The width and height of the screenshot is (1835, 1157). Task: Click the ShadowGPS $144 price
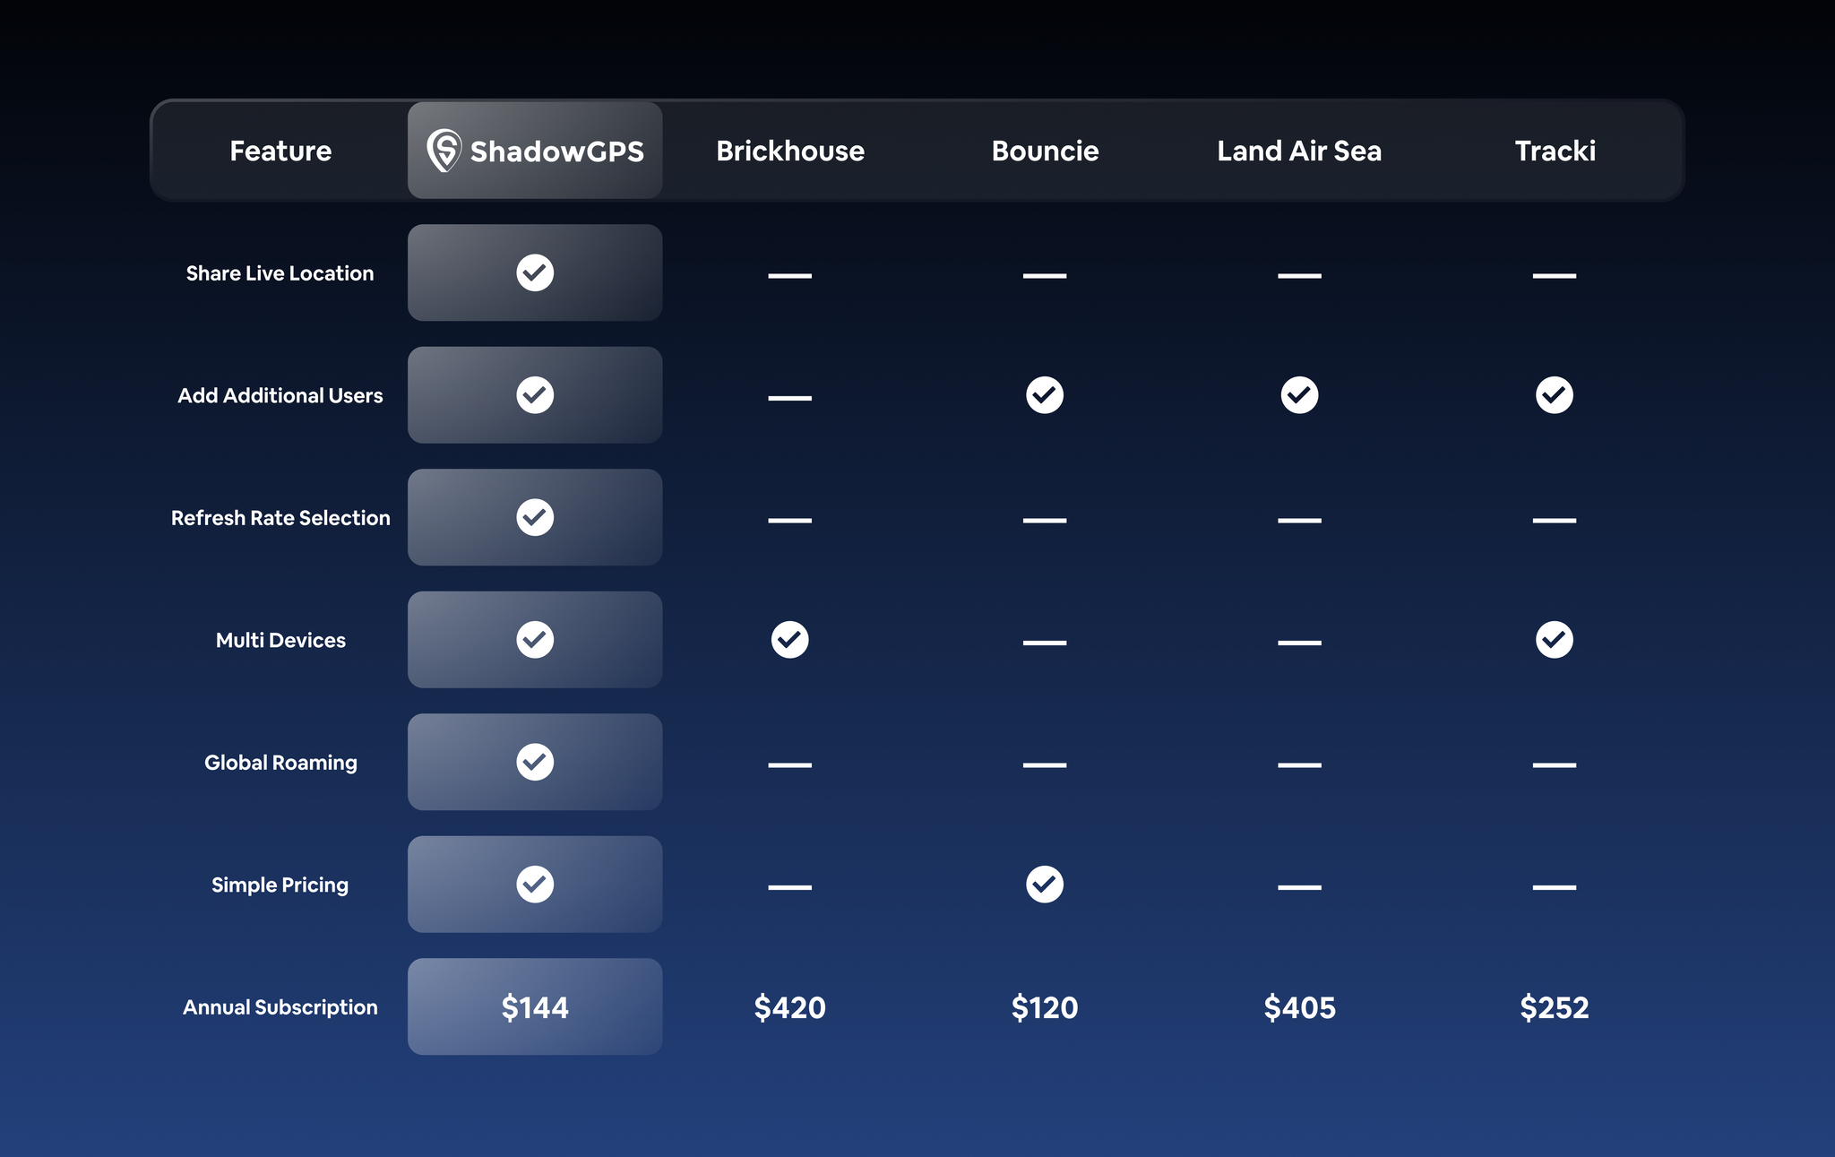pyautogui.click(x=535, y=1007)
